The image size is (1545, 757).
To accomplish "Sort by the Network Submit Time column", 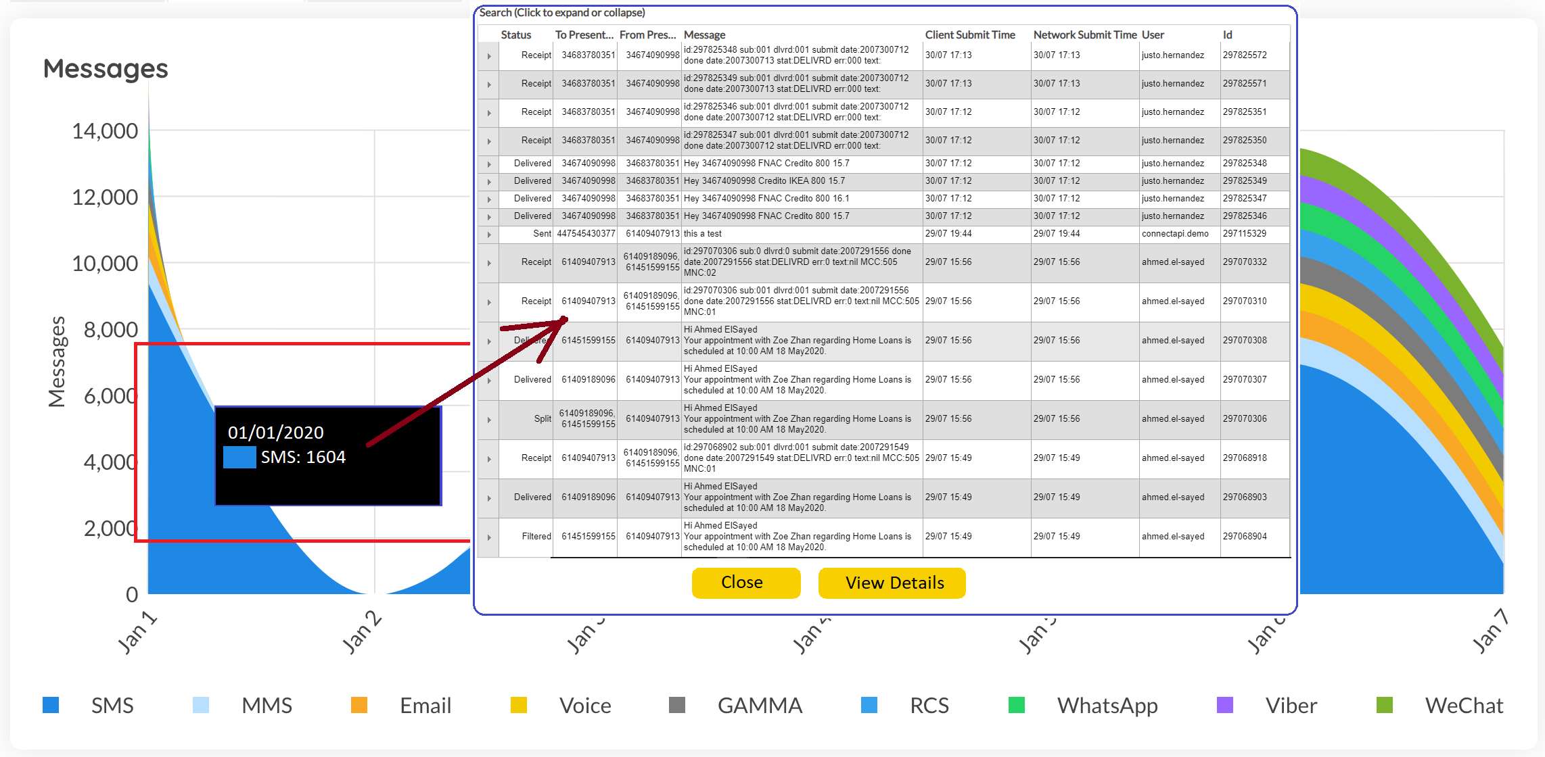I will [x=1084, y=35].
